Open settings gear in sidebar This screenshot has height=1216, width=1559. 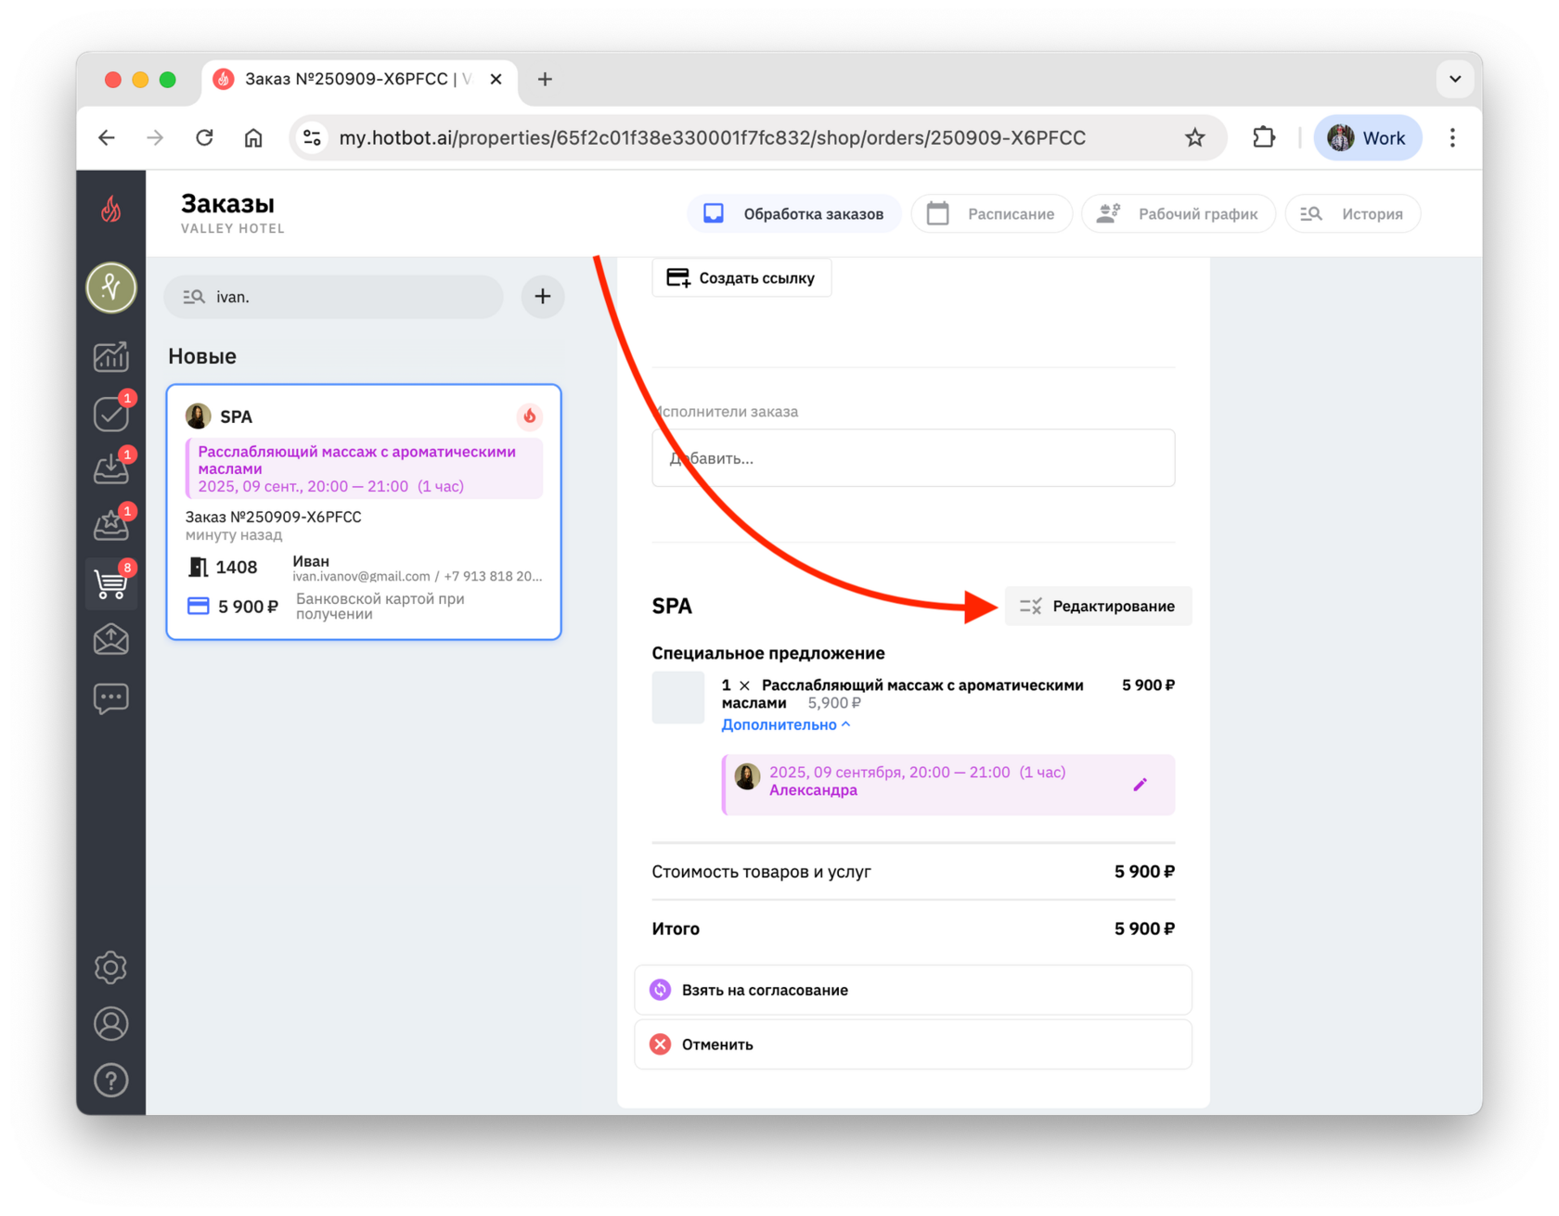tap(111, 967)
